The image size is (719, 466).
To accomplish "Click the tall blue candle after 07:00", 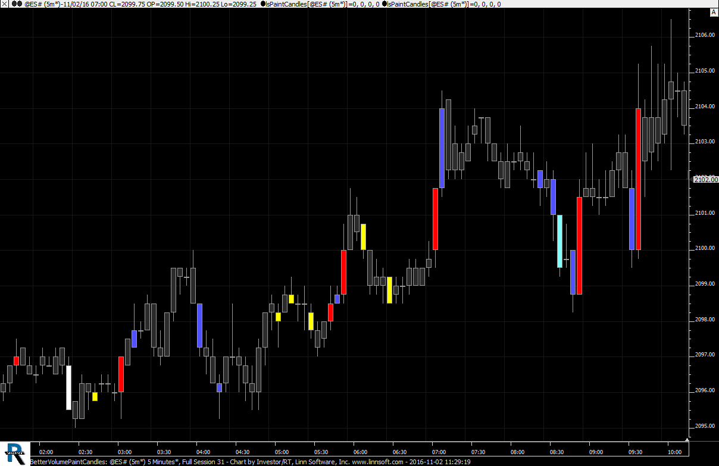I will 442,148.
